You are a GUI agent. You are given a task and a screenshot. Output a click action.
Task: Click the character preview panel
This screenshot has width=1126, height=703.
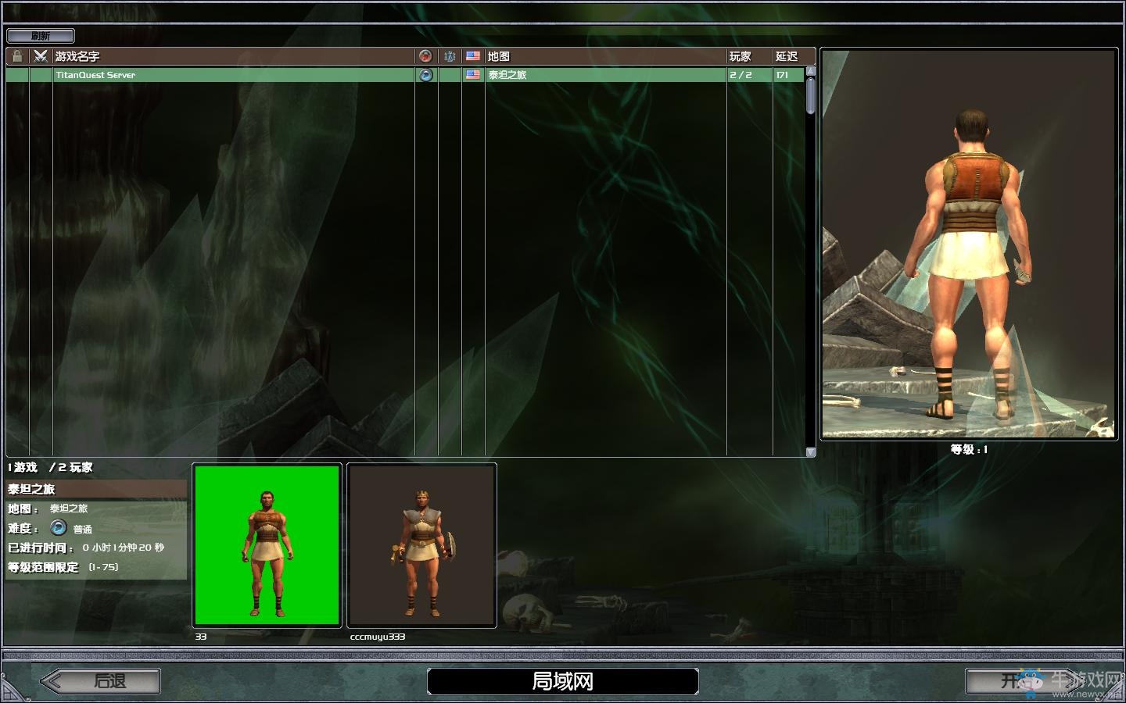(x=969, y=244)
